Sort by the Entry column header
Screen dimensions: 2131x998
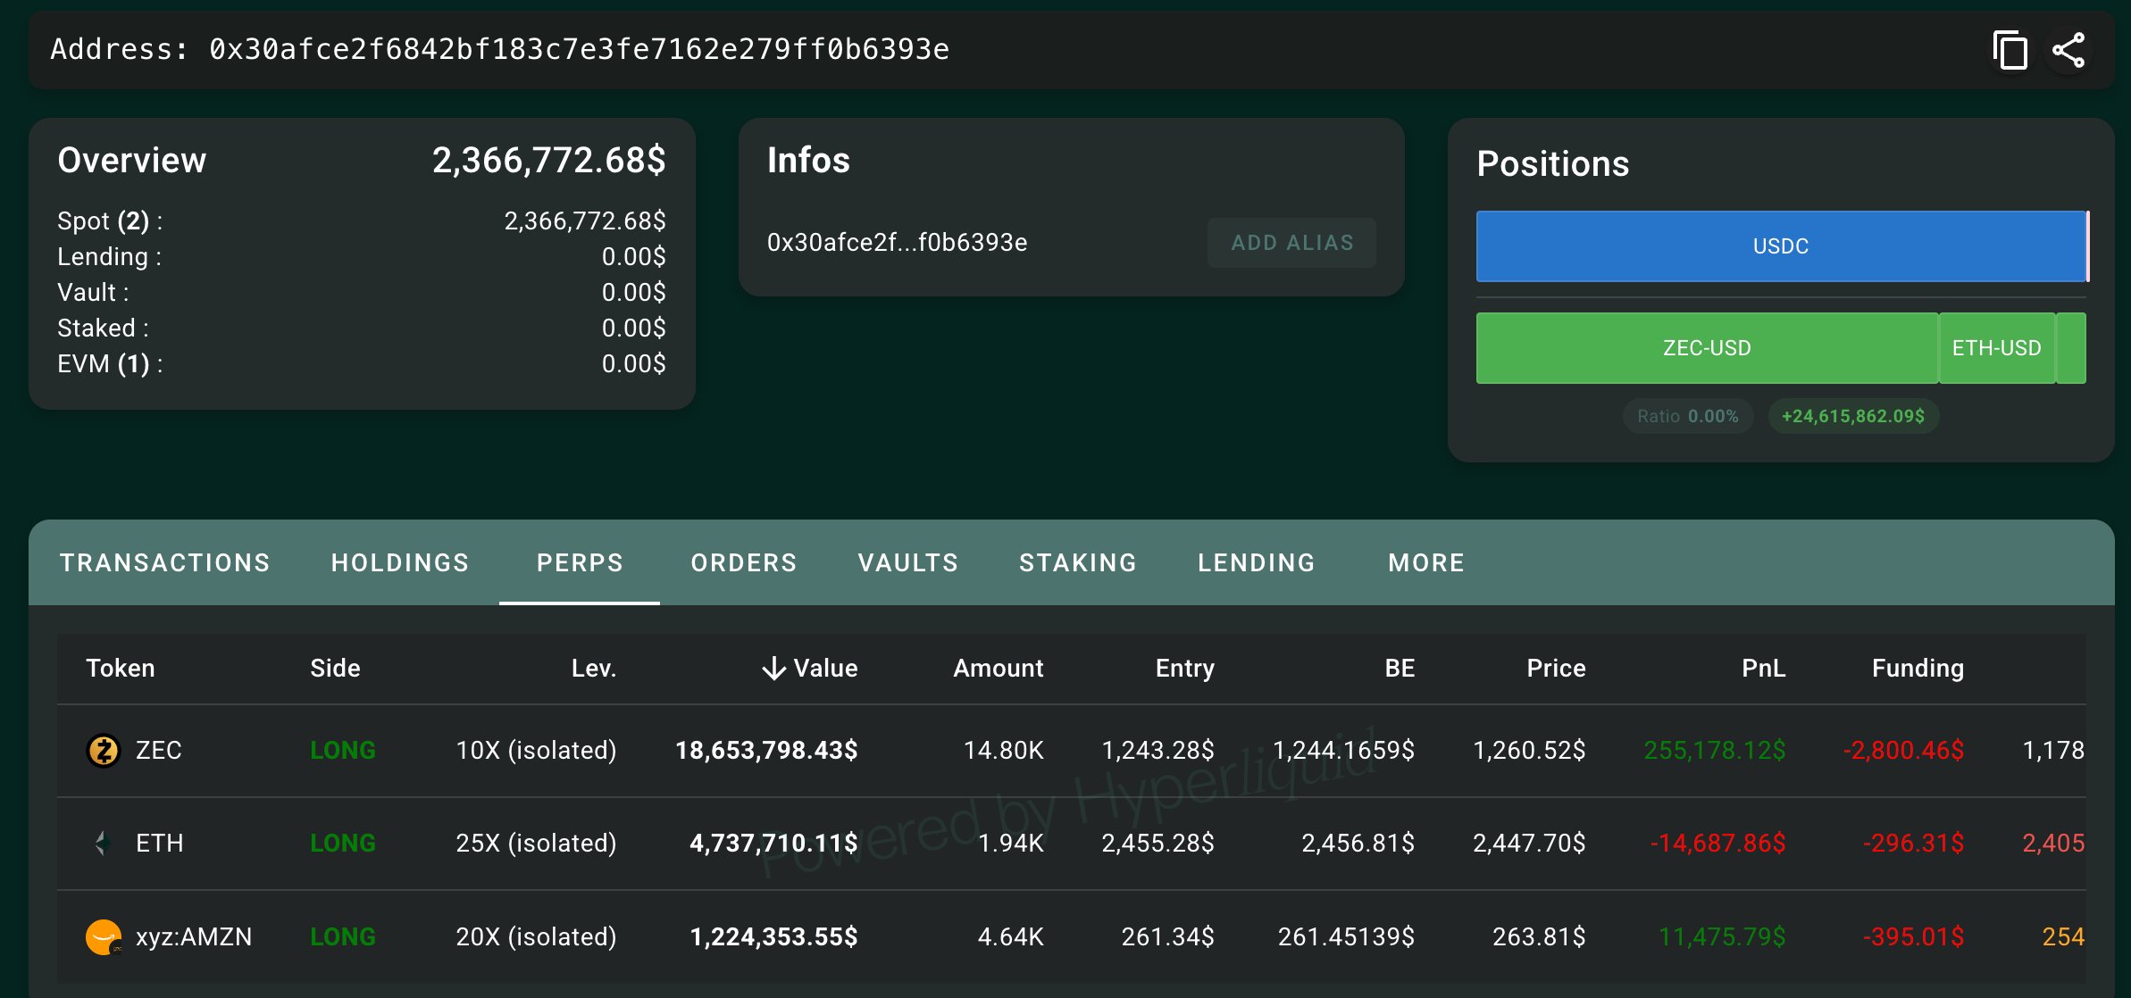click(1184, 669)
